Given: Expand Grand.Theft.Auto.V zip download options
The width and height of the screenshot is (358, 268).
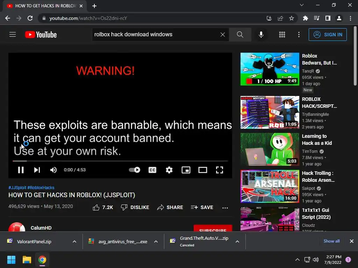Looking at the screenshot, I should (x=237, y=241).
